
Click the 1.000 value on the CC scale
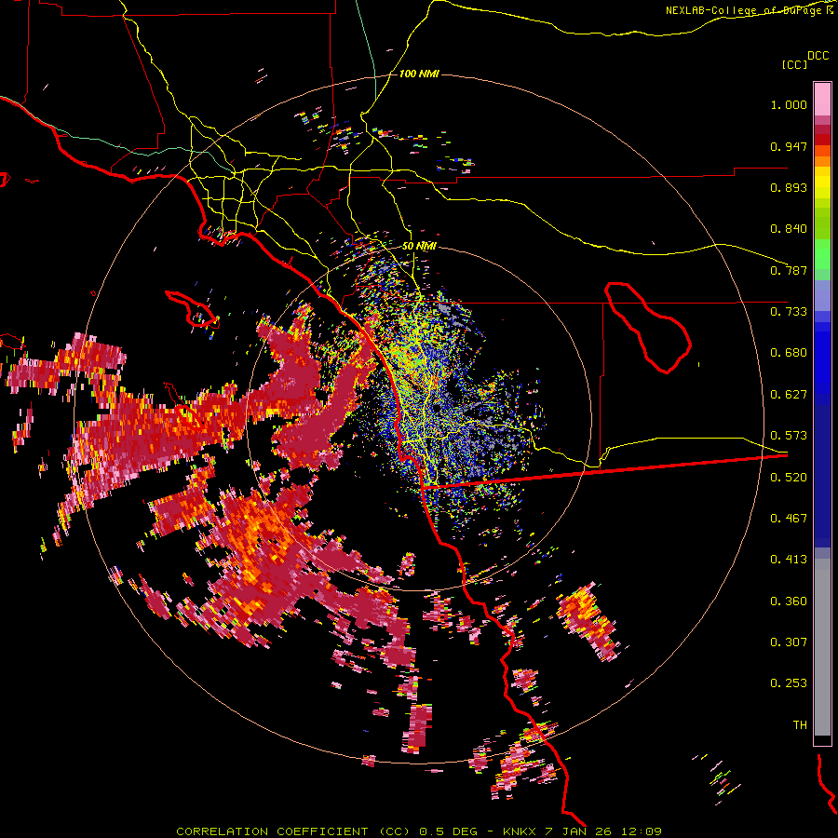tap(789, 104)
